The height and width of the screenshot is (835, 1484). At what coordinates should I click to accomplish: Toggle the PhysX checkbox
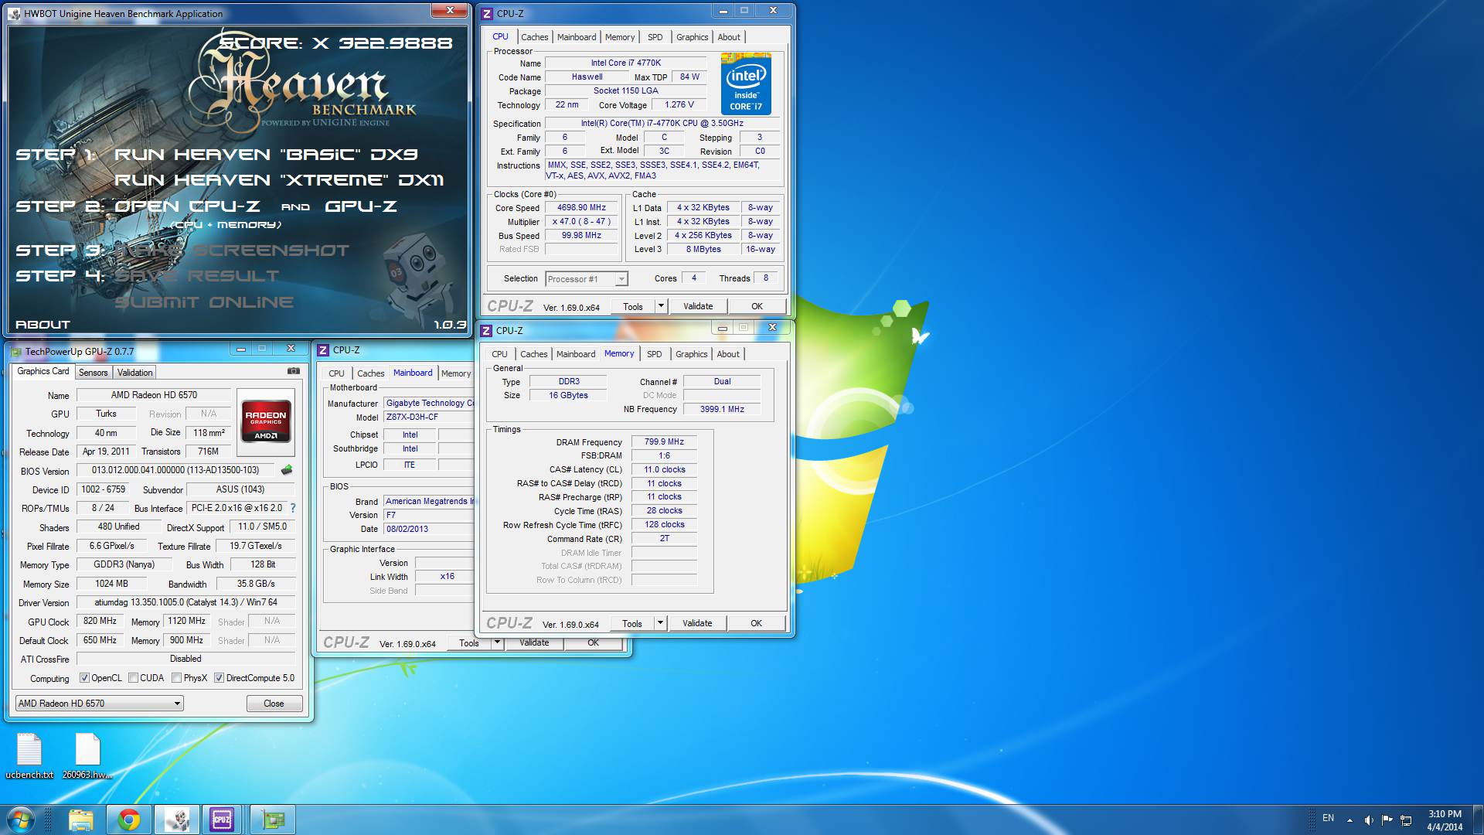coord(176,678)
